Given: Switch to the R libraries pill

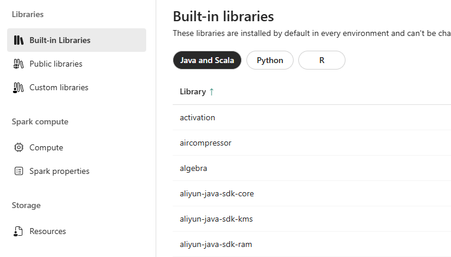Looking at the screenshot, I should click(x=321, y=60).
